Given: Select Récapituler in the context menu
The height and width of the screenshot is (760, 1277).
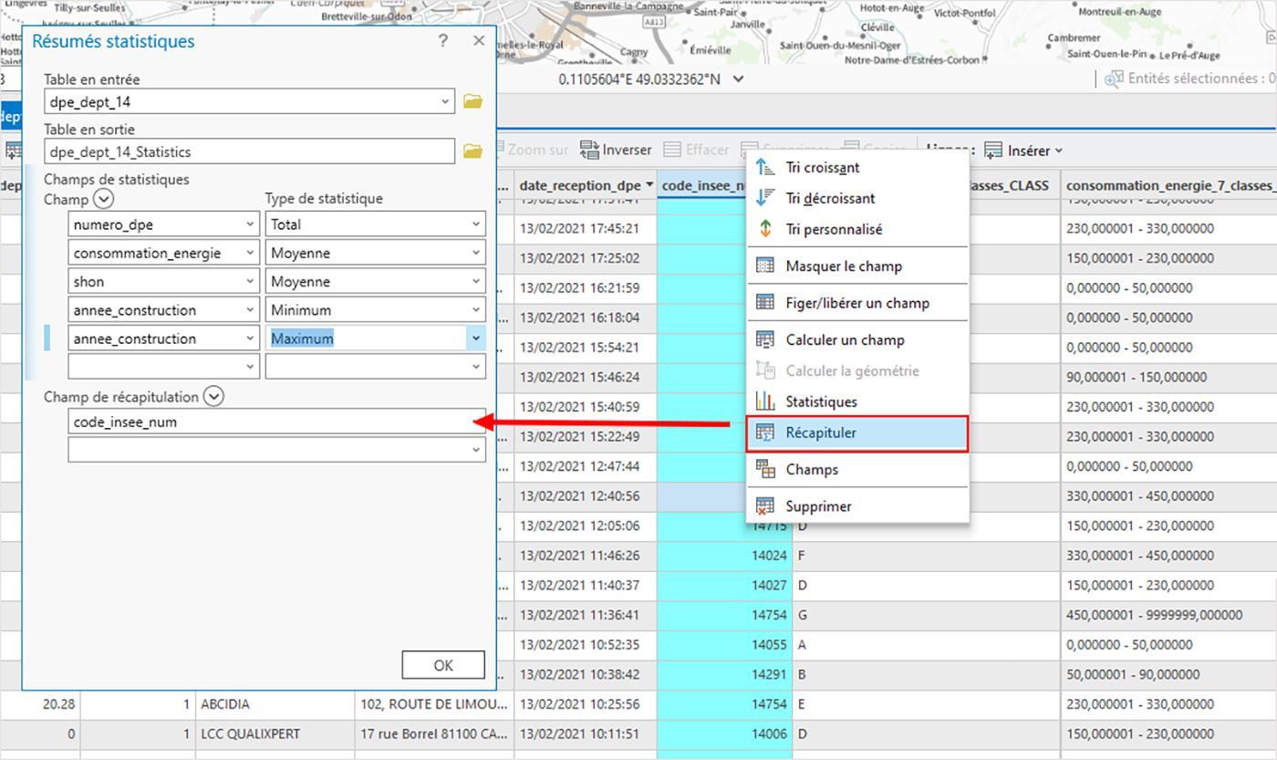Looking at the screenshot, I should coord(857,433).
